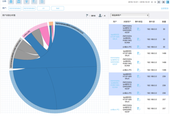The width and height of the screenshot is (171, 116).
Task: Select the location pin category icon
Action: pos(27,2)
